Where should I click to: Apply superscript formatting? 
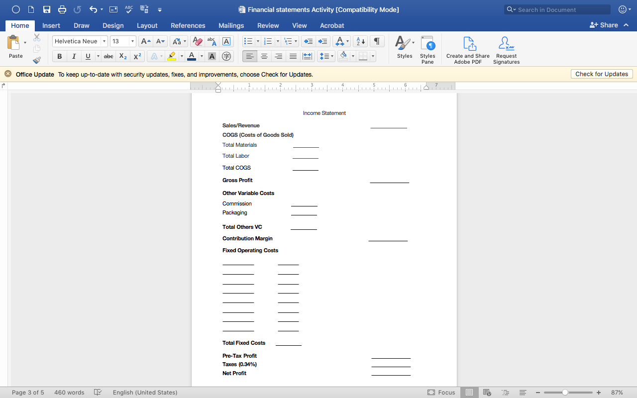[137, 56]
